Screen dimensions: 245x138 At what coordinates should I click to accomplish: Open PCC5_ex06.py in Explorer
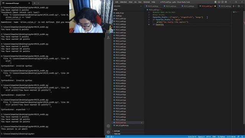pyautogui.click(x=121, y=120)
